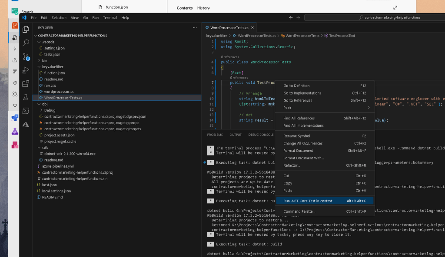This screenshot has height=257, width=445.
Task: Open Azure DevOps Files sidebar icon
Action: tap(15, 37)
